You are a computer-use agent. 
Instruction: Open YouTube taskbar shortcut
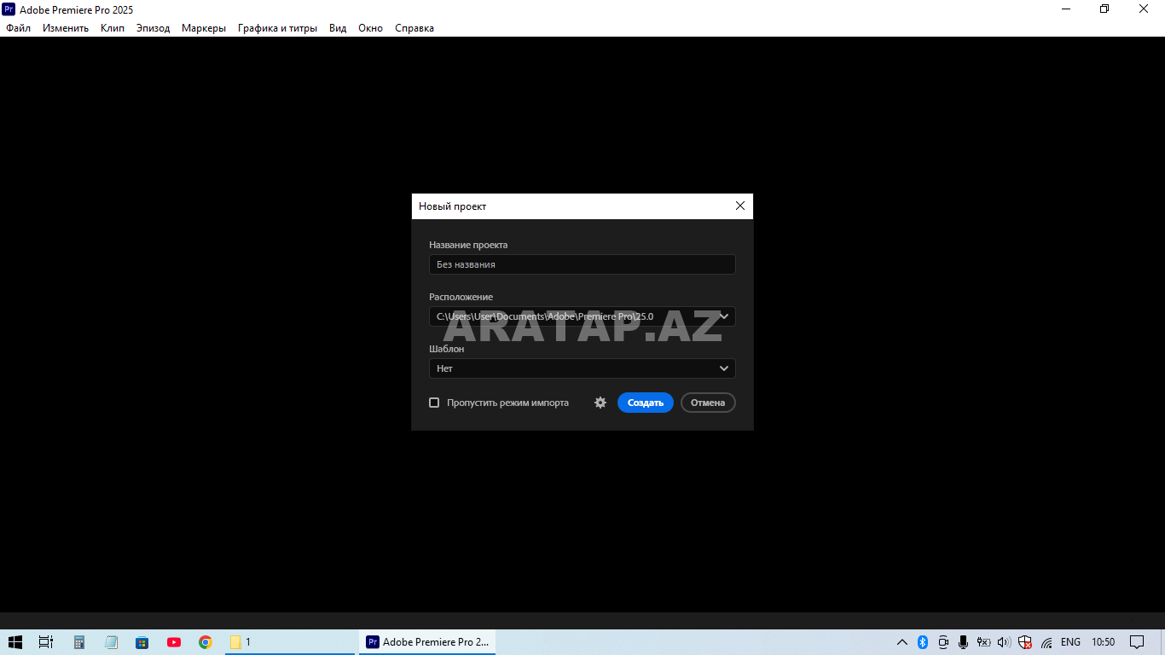point(174,642)
